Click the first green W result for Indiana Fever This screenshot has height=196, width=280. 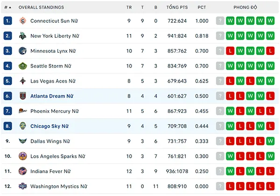[230, 171]
